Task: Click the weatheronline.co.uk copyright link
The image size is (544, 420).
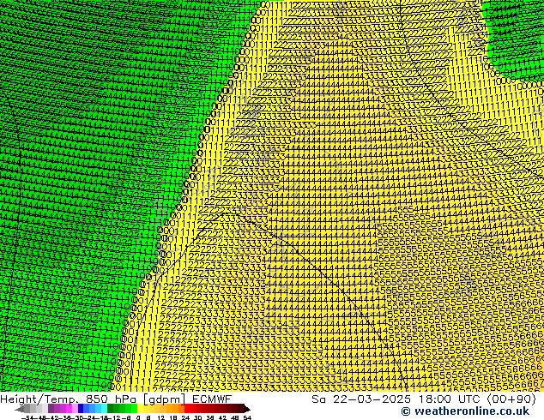Action: (465, 411)
